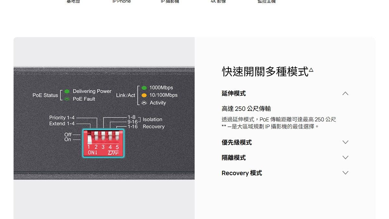Click the orange 10/100Mbps LED dot
This screenshot has width=389, height=219.
pos(144,95)
